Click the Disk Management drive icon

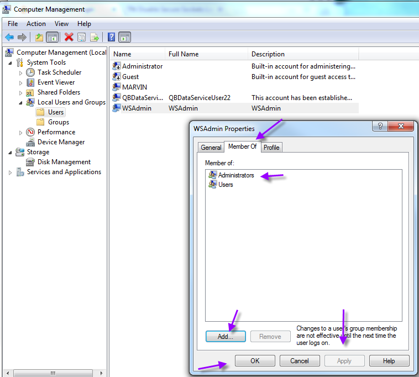pyautogui.click(x=30, y=162)
